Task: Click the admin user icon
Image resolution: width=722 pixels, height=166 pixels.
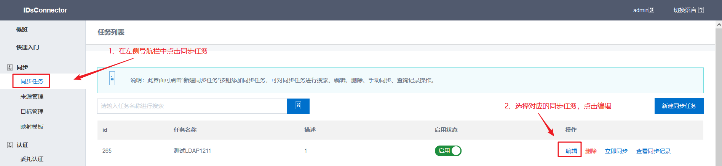Action: coord(652,10)
